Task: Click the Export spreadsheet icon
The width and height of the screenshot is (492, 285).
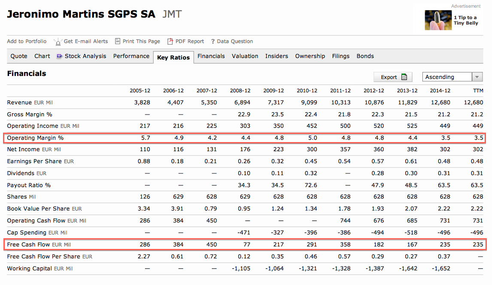Action: click(404, 77)
